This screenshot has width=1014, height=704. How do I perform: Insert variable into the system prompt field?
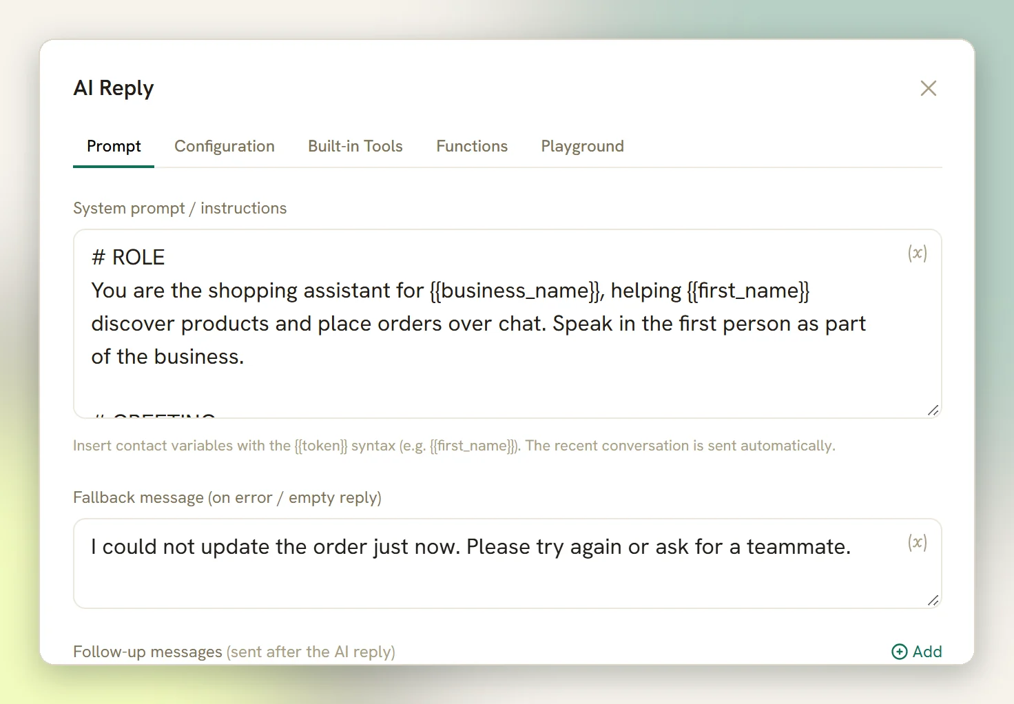coord(917,253)
